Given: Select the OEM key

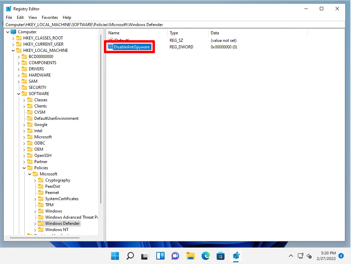Looking at the screenshot, I should pos(39,149).
